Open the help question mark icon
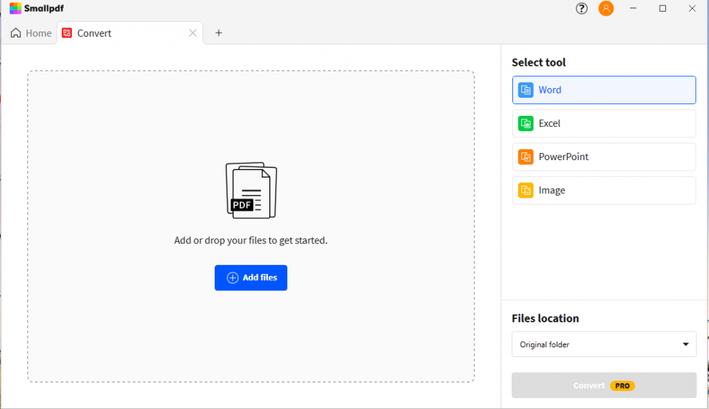This screenshot has width=709, height=409. tap(582, 8)
